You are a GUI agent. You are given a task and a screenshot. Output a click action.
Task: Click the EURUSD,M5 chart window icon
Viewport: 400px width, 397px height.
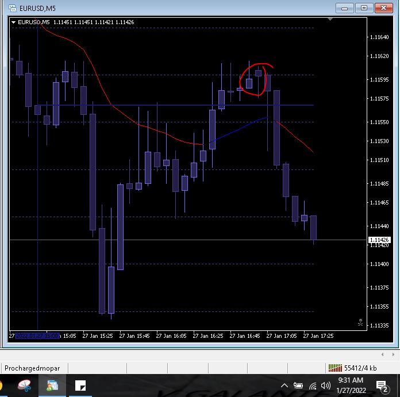[x=13, y=9]
